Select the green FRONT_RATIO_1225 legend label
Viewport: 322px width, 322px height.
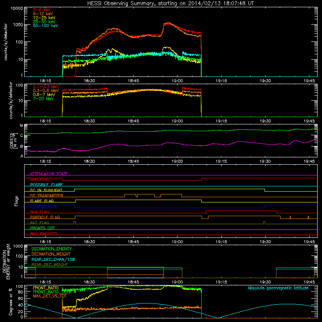click(x=52, y=292)
